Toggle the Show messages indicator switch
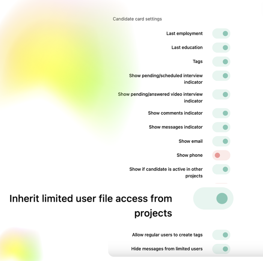Screen dimensions: 263x261 pos(221,127)
